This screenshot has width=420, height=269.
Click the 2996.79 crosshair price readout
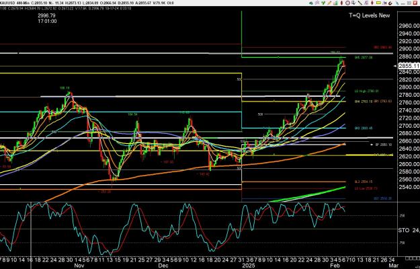click(x=46, y=16)
